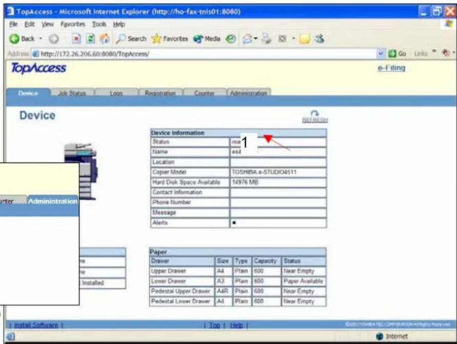Open the Edit button dropdown arrow
The width and height of the screenshot is (457, 344).
[294, 39]
